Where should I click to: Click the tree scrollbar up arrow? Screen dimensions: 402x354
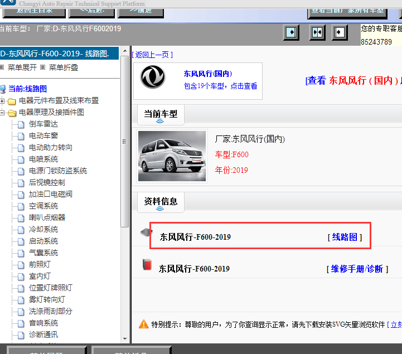125,51
